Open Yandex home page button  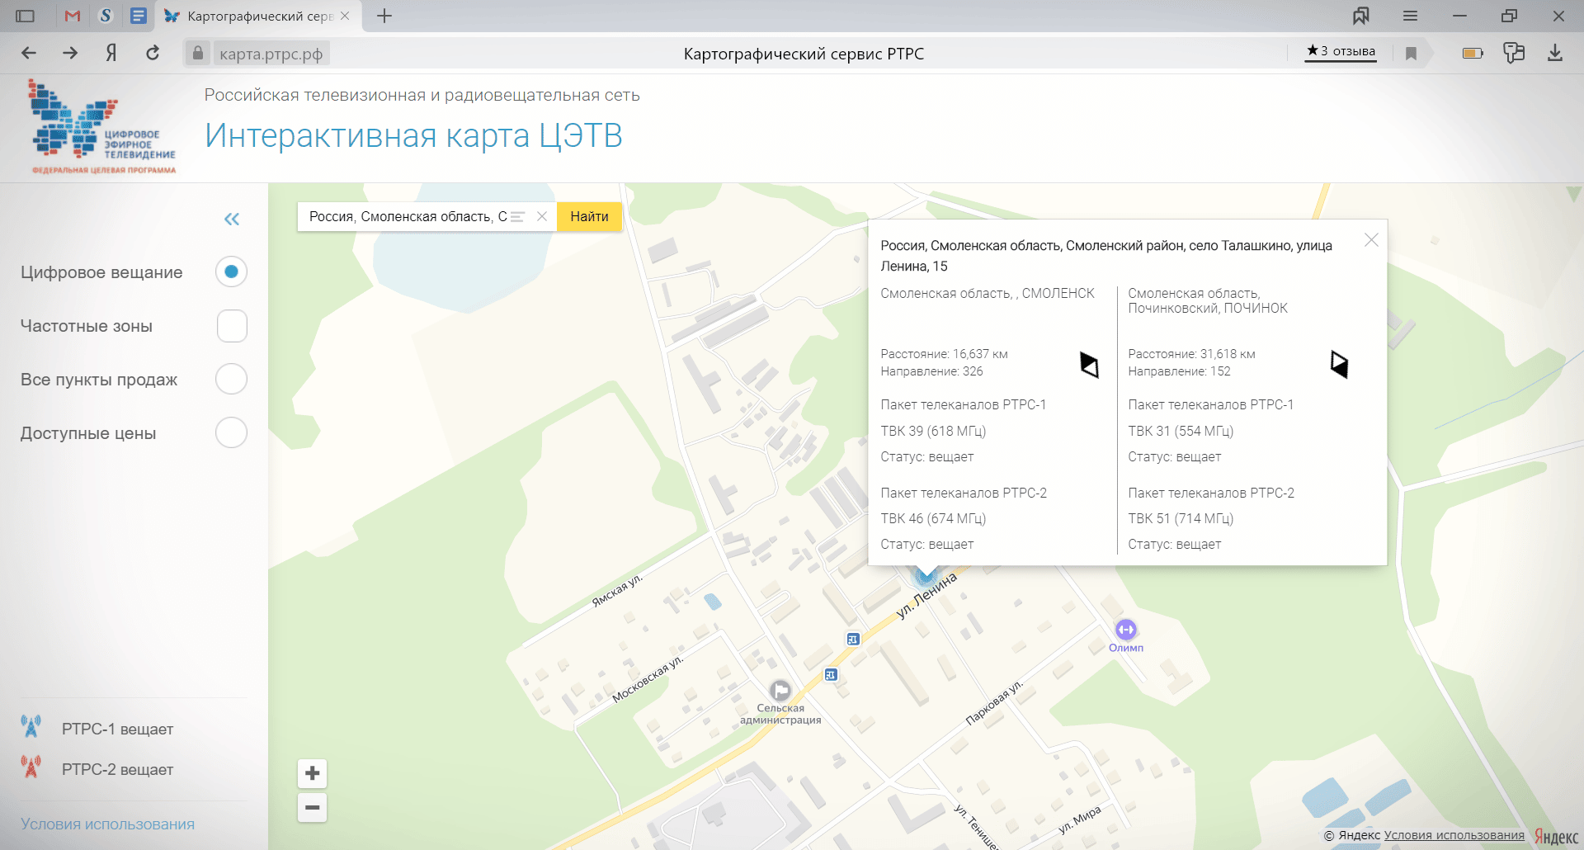pos(111,53)
